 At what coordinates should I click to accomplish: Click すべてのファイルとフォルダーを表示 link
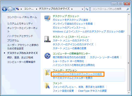tap(73, 78)
